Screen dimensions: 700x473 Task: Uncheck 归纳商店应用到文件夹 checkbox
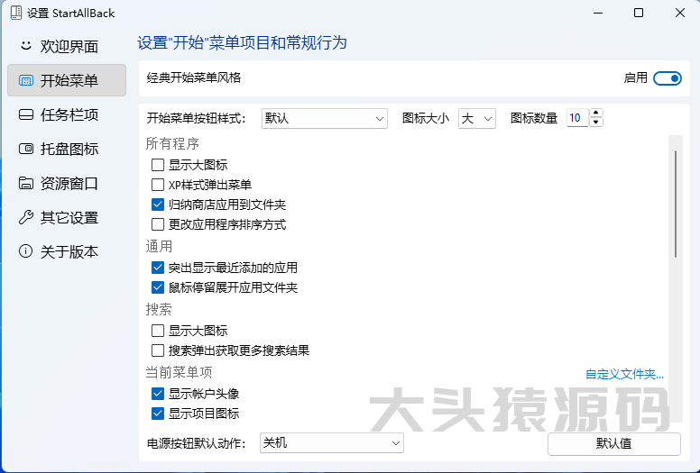[x=158, y=205]
